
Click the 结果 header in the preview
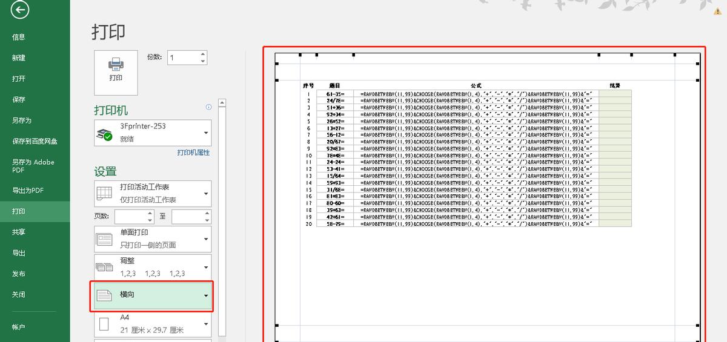[615, 86]
